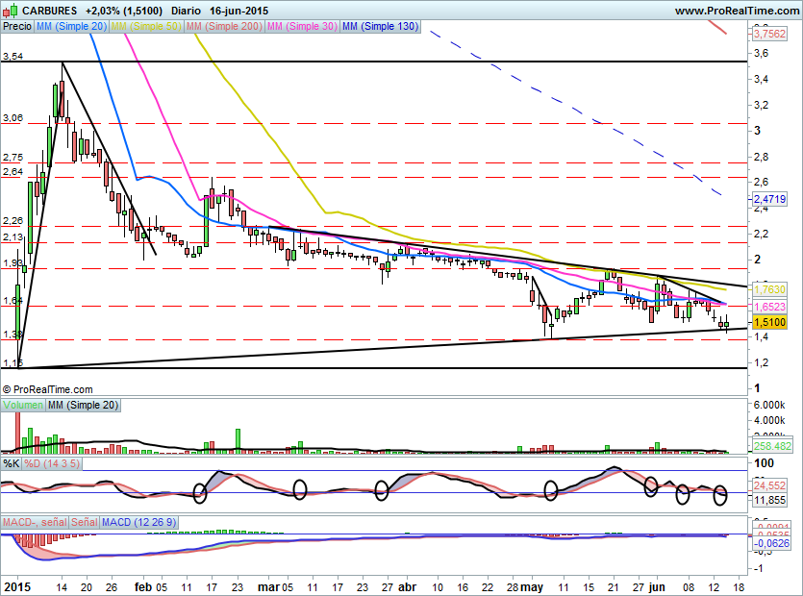Click the 3,7562 price tag on axis
Image resolution: width=803 pixels, height=596 pixels.
769,34
